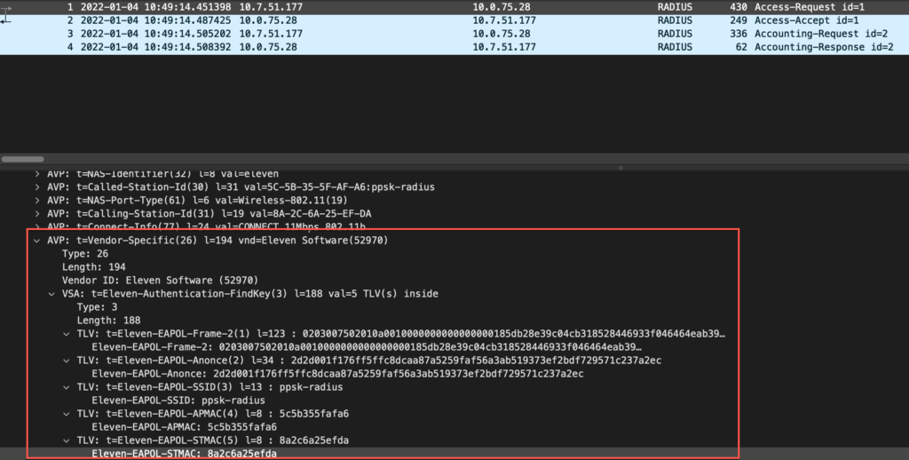Expand the Called-Station-Id AVP arrow
Image resolution: width=909 pixels, height=460 pixels.
[36, 187]
